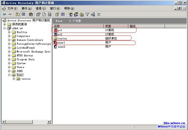Click the console icon left of 文件 menu

(x=4, y=8)
